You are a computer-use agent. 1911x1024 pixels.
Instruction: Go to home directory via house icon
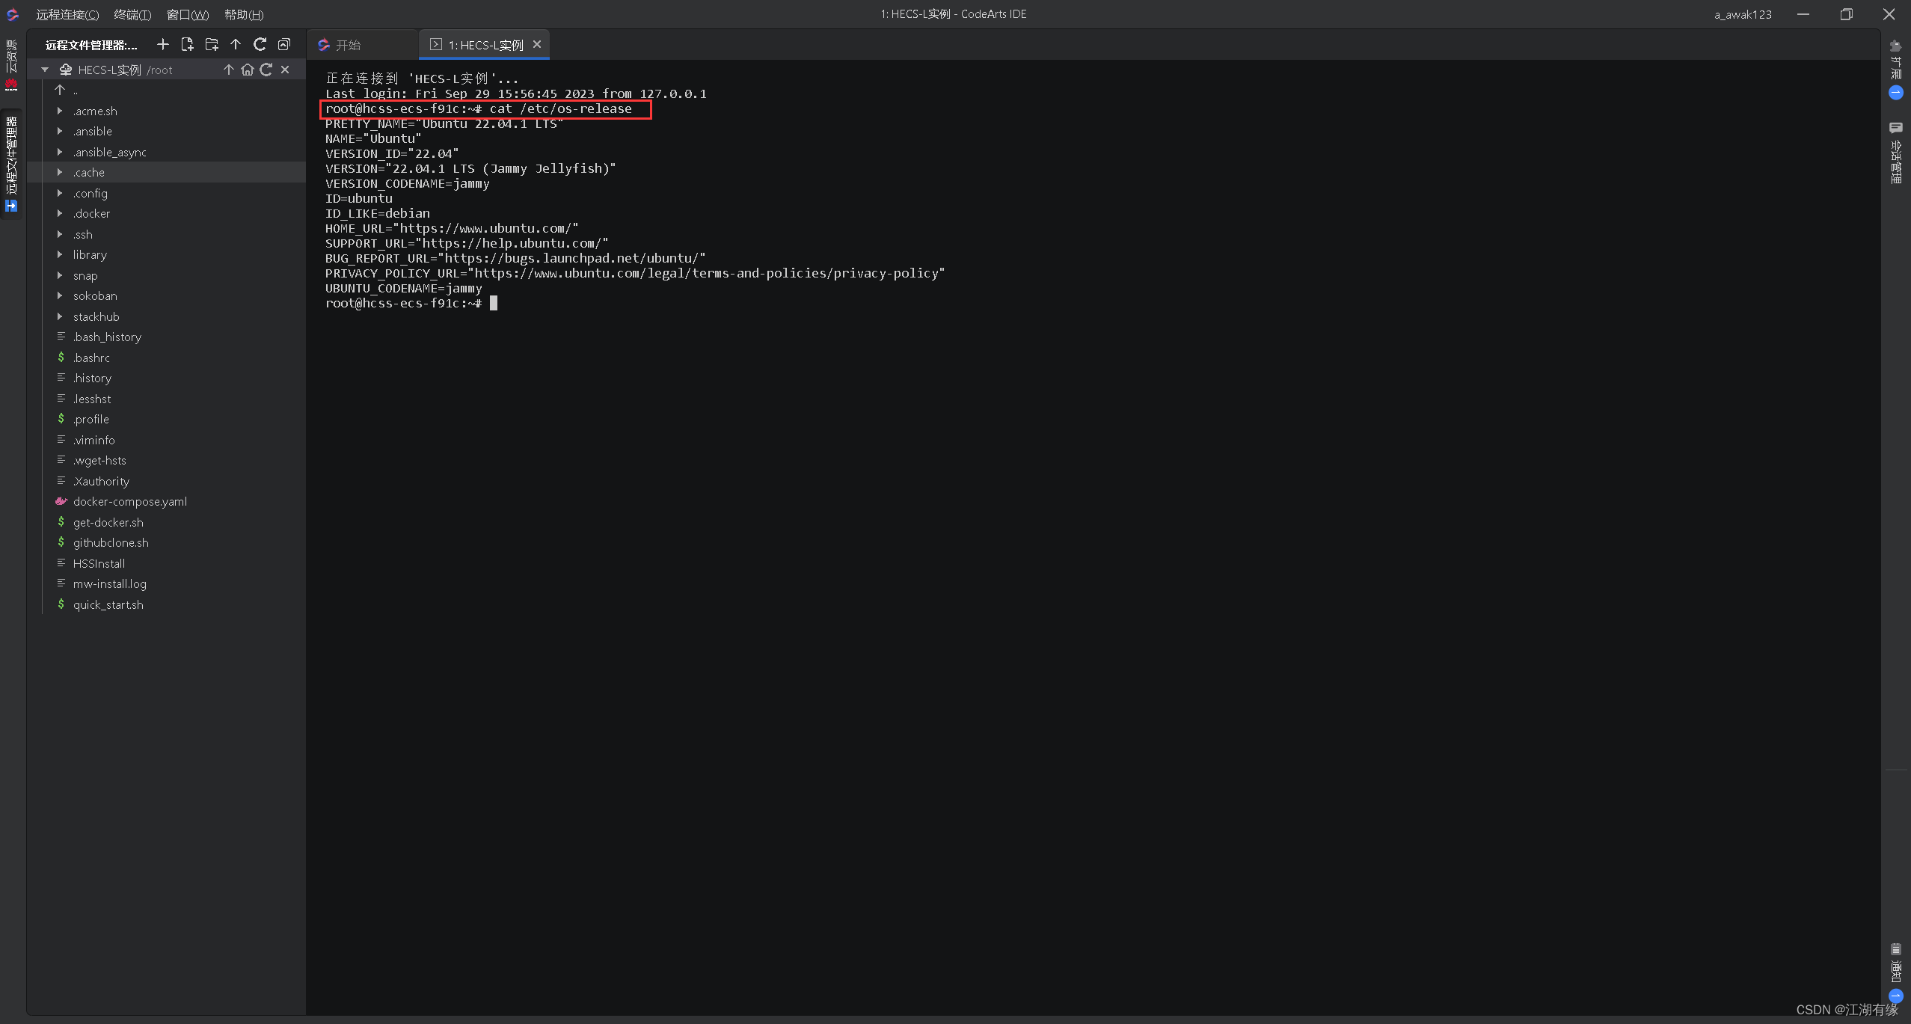click(x=248, y=70)
